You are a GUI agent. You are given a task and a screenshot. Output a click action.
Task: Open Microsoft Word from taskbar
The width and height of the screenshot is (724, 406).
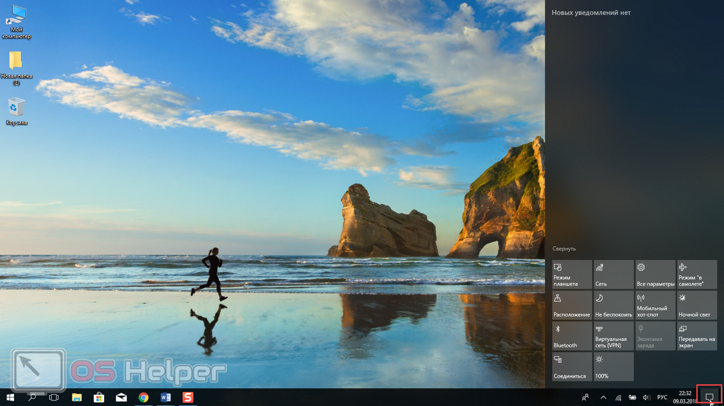tap(165, 397)
